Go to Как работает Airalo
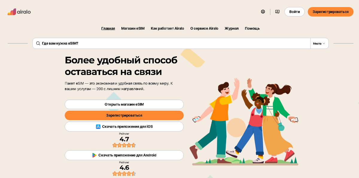The width and height of the screenshot is (359, 178). 168,28
